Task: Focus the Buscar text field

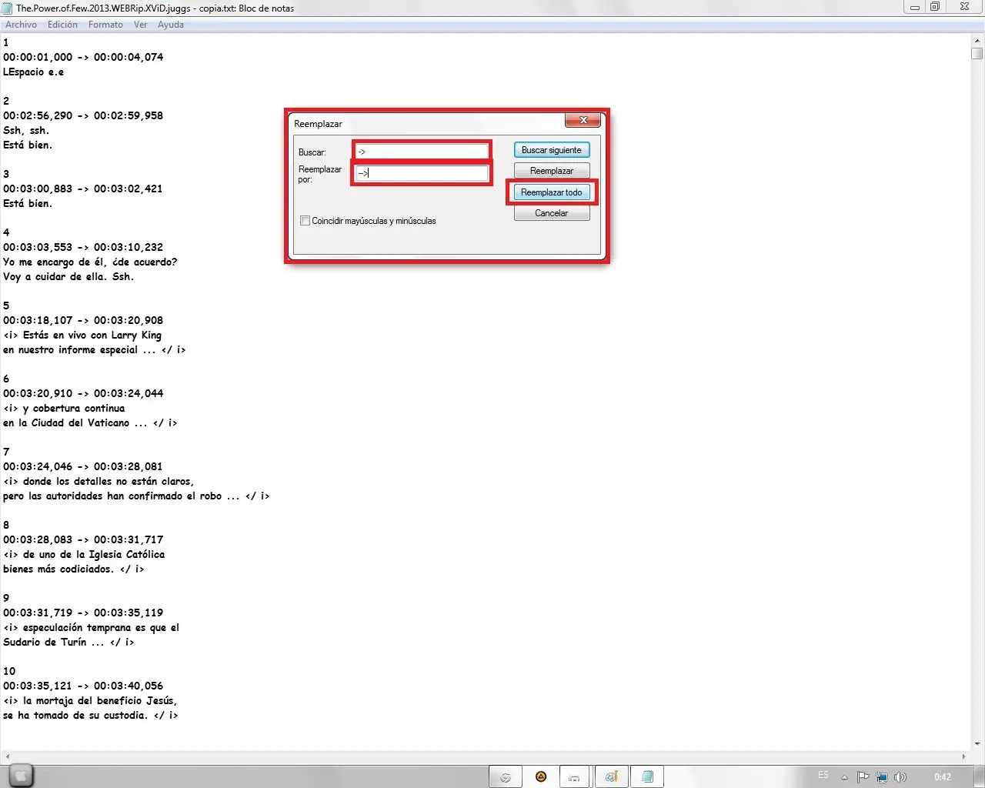Action: [x=422, y=151]
